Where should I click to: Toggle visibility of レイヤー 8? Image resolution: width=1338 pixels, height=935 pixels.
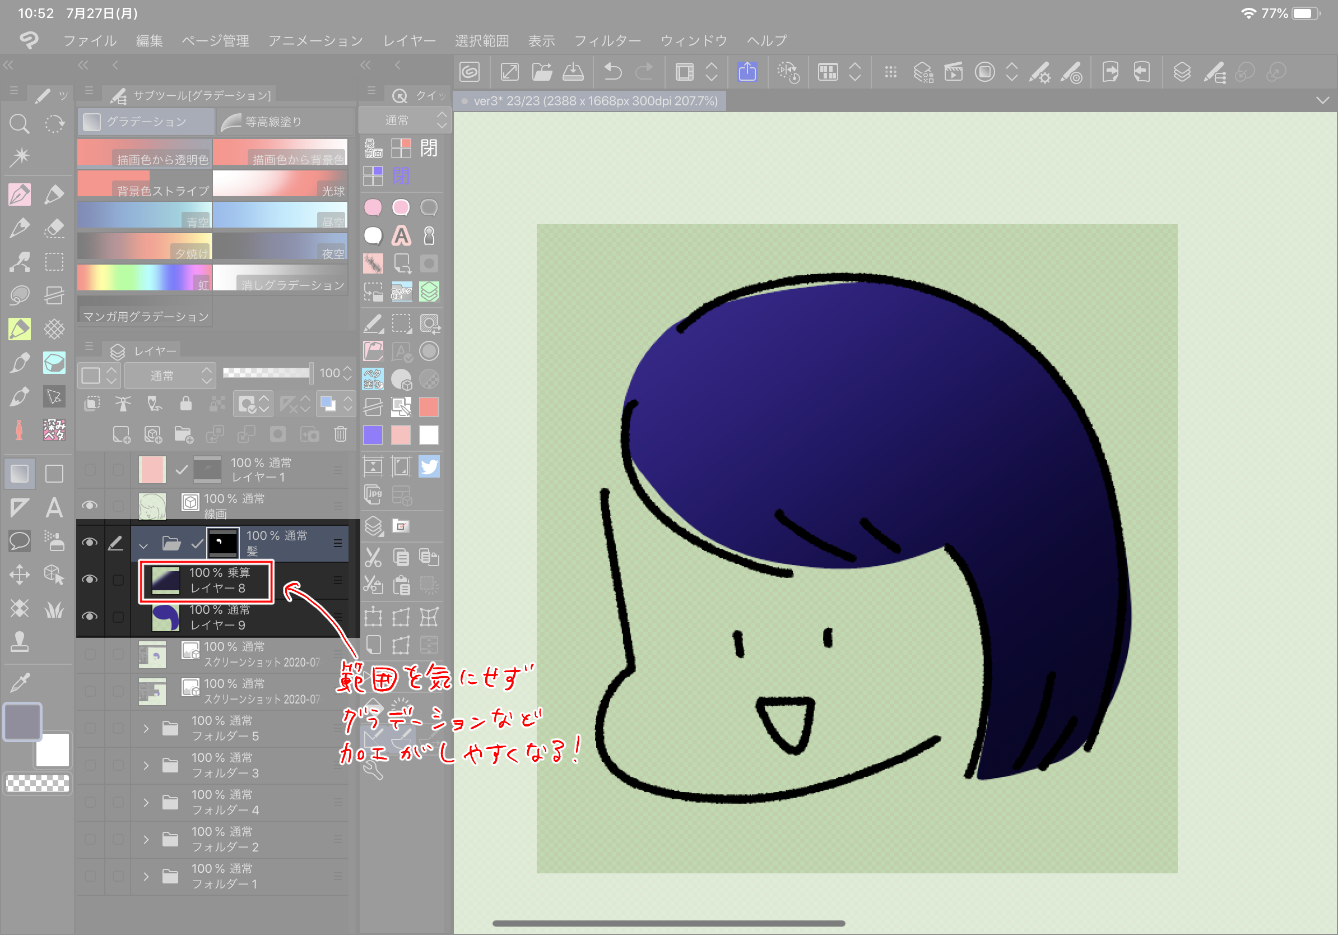pos(90,580)
